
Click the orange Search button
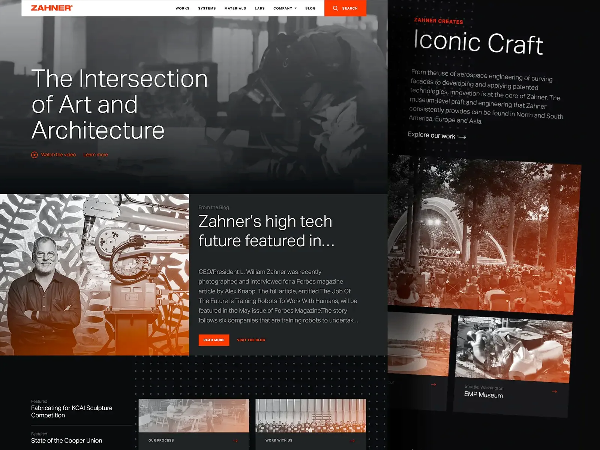pyautogui.click(x=345, y=8)
